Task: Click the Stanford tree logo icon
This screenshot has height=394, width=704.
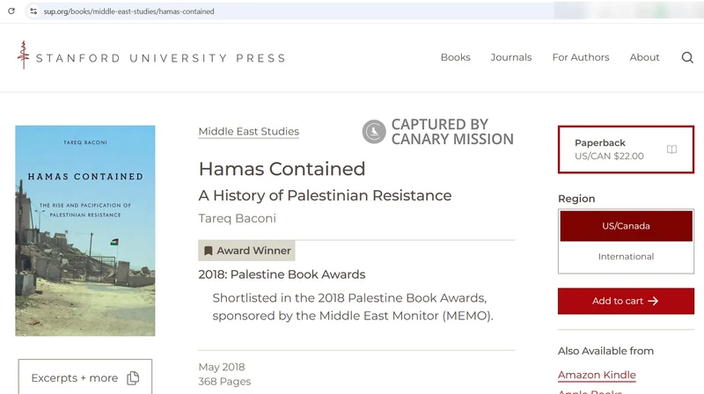Action: point(24,55)
